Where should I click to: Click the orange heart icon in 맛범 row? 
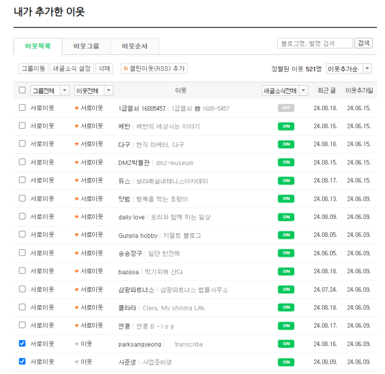[77, 199]
